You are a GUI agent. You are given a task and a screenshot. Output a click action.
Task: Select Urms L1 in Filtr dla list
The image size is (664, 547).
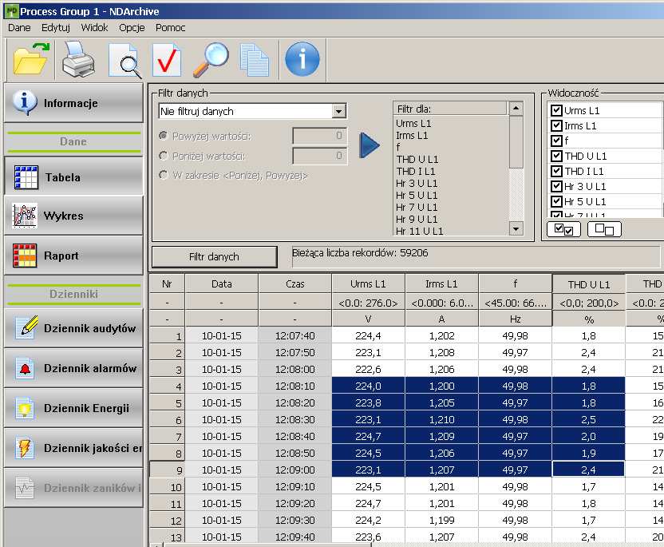(413, 123)
